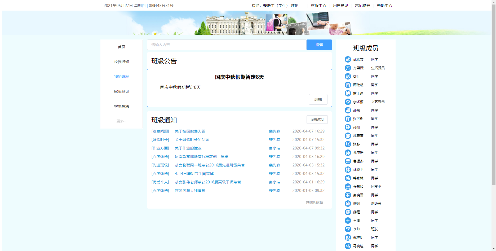Click the avatar icon for 林峻卫
The height and width of the screenshot is (251, 496).
(x=348, y=170)
